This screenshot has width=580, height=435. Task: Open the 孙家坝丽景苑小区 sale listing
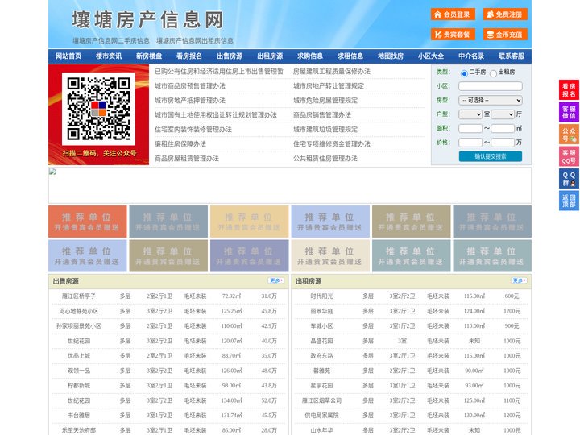79,326
